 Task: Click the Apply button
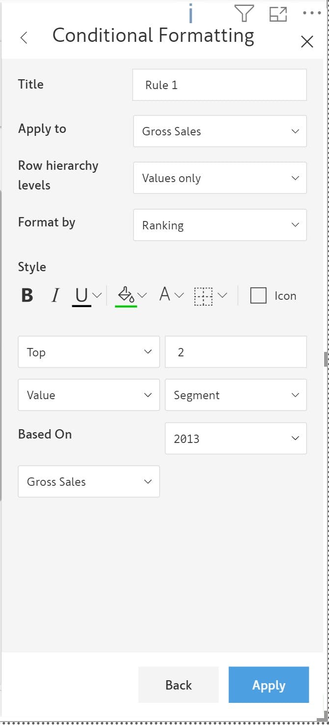[269, 685]
